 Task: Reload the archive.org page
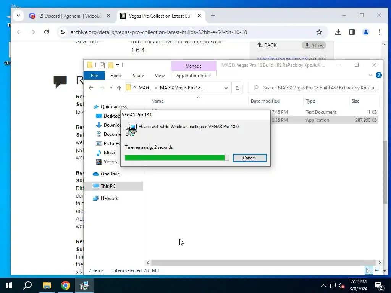(x=47, y=32)
